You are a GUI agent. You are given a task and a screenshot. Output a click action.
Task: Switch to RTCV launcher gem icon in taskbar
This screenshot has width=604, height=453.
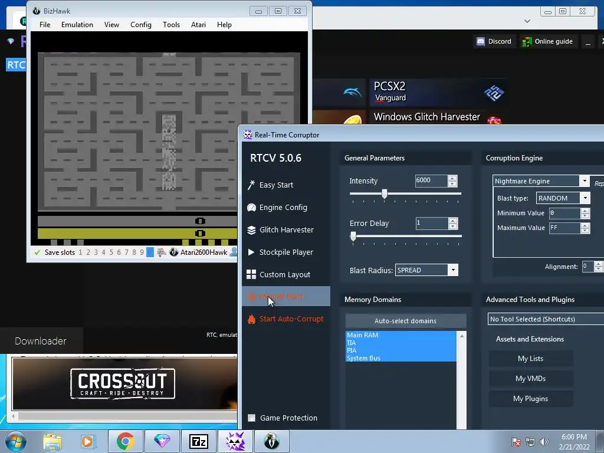click(162, 441)
